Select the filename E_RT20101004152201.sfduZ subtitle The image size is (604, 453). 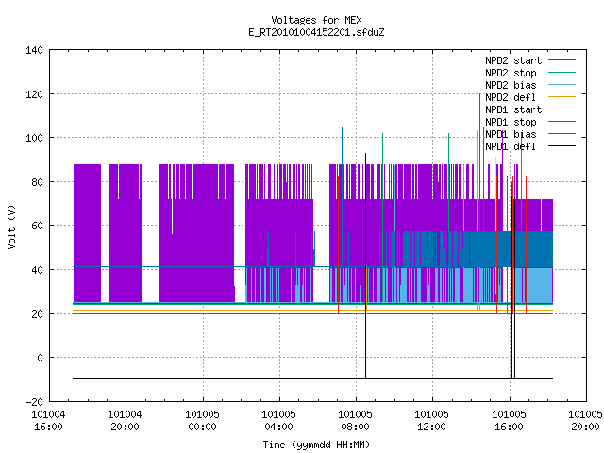click(316, 32)
